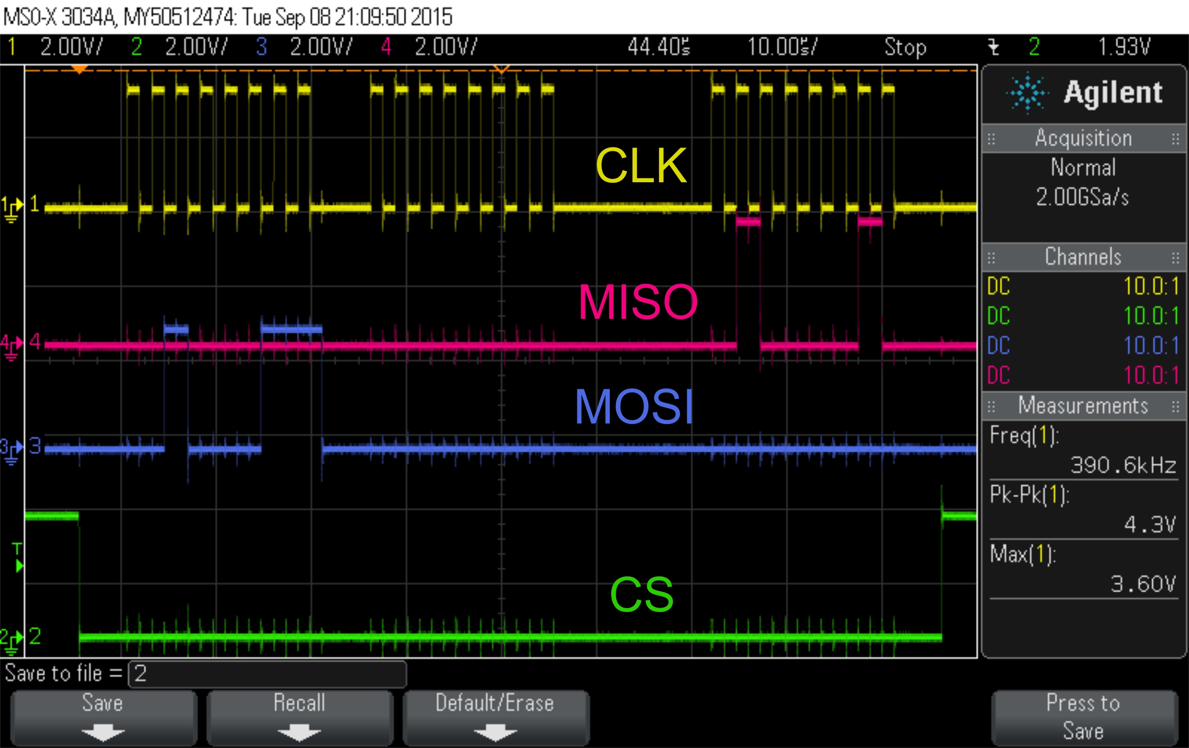Click the solid orange trigger time marker
The width and height of the screenshot is (1189, 748).
(79, 69)
